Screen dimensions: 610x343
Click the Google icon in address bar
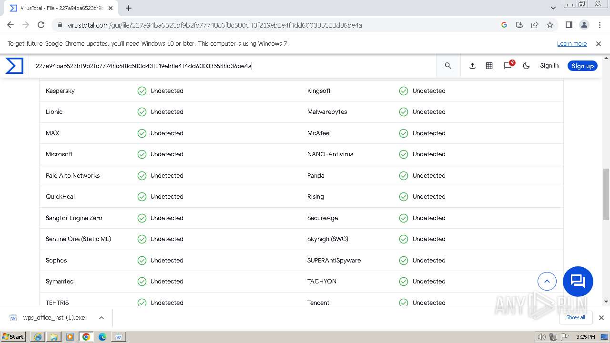504,25
